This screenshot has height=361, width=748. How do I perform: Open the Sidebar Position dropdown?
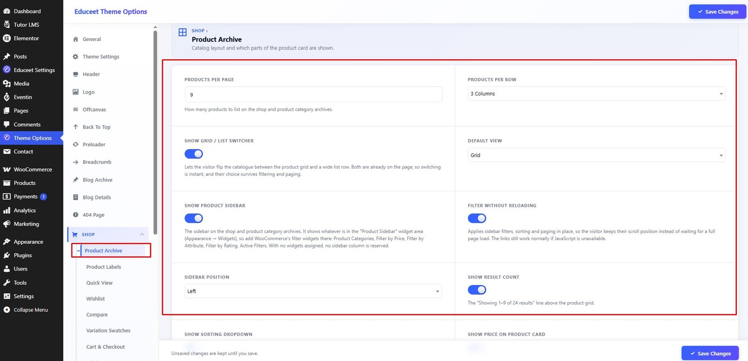click(x=313, y=291)
